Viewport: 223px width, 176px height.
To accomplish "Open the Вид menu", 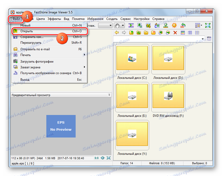I will (x=66, y=19).
